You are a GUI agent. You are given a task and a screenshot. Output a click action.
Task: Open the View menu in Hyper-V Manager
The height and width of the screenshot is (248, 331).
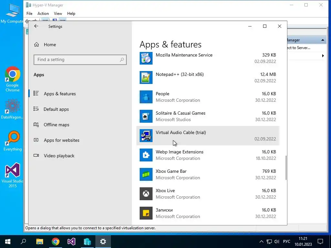pos(58,14)
